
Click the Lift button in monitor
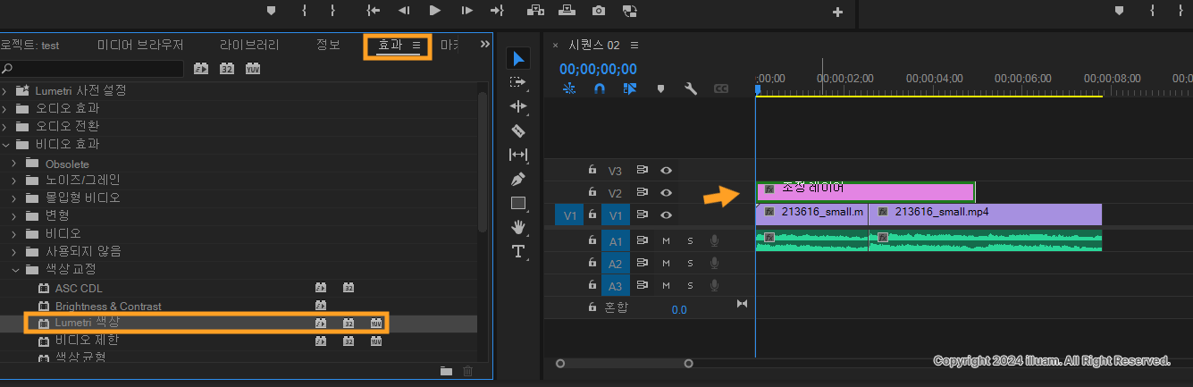536,11
